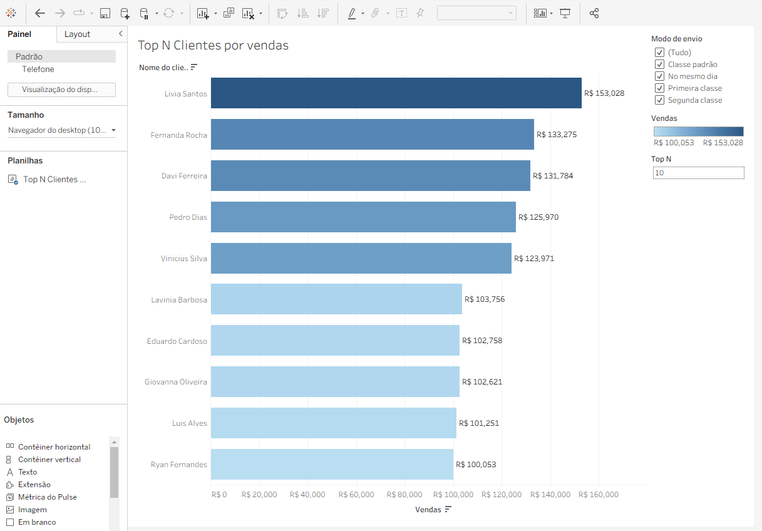This screenshot has width=762, height=531.
Task: Click the add new data source icon
Action: pyautogui.click(x=125, y=13)
